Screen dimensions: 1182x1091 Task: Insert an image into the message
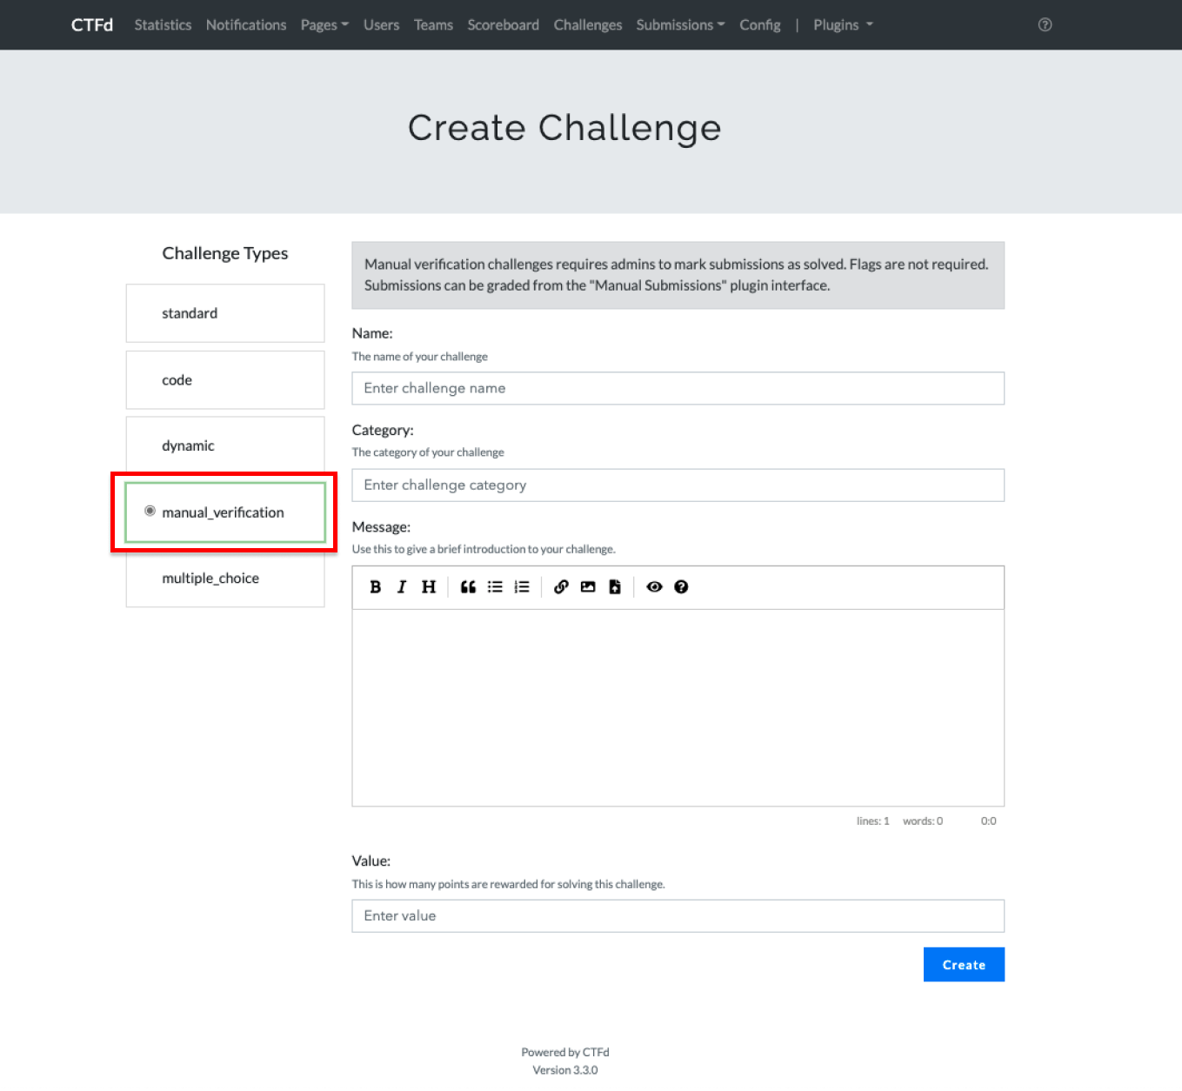click(x=588, y=587)
